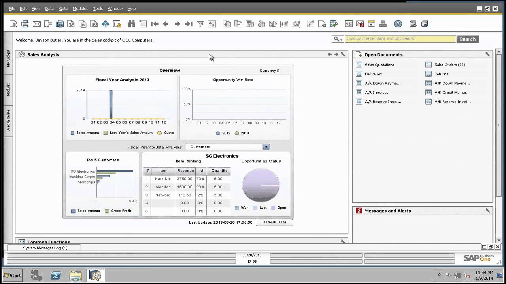Click the Refresh Data button

coord(274,222)
